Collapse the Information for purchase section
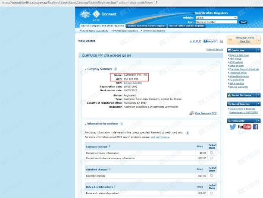The height and width of the screenshot is (198, 263). coord(85,124)
